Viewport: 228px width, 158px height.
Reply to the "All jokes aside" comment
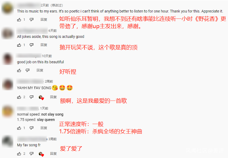click(44, 45)
